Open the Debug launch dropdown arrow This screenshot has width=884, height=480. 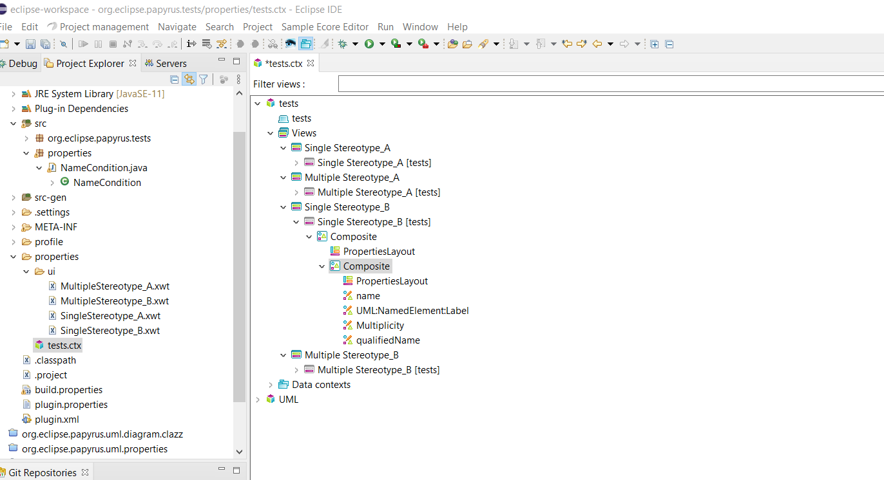[355, 44]
